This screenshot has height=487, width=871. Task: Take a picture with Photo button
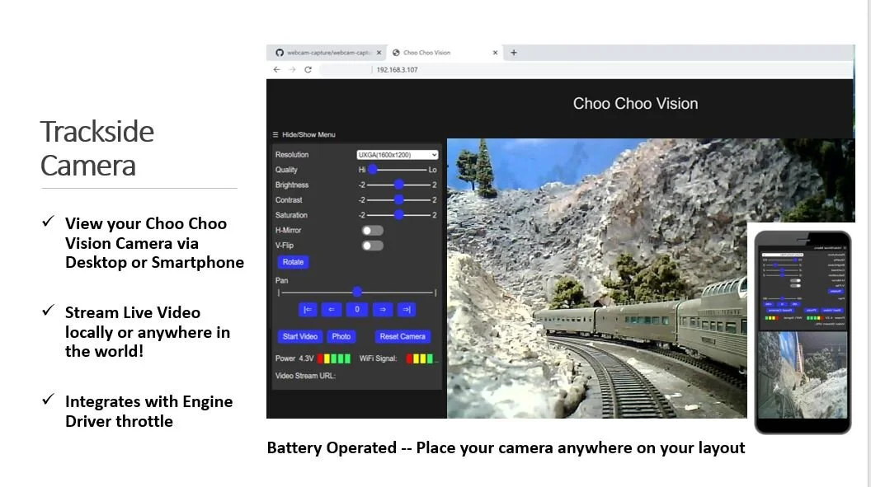(x=341, y=336)
